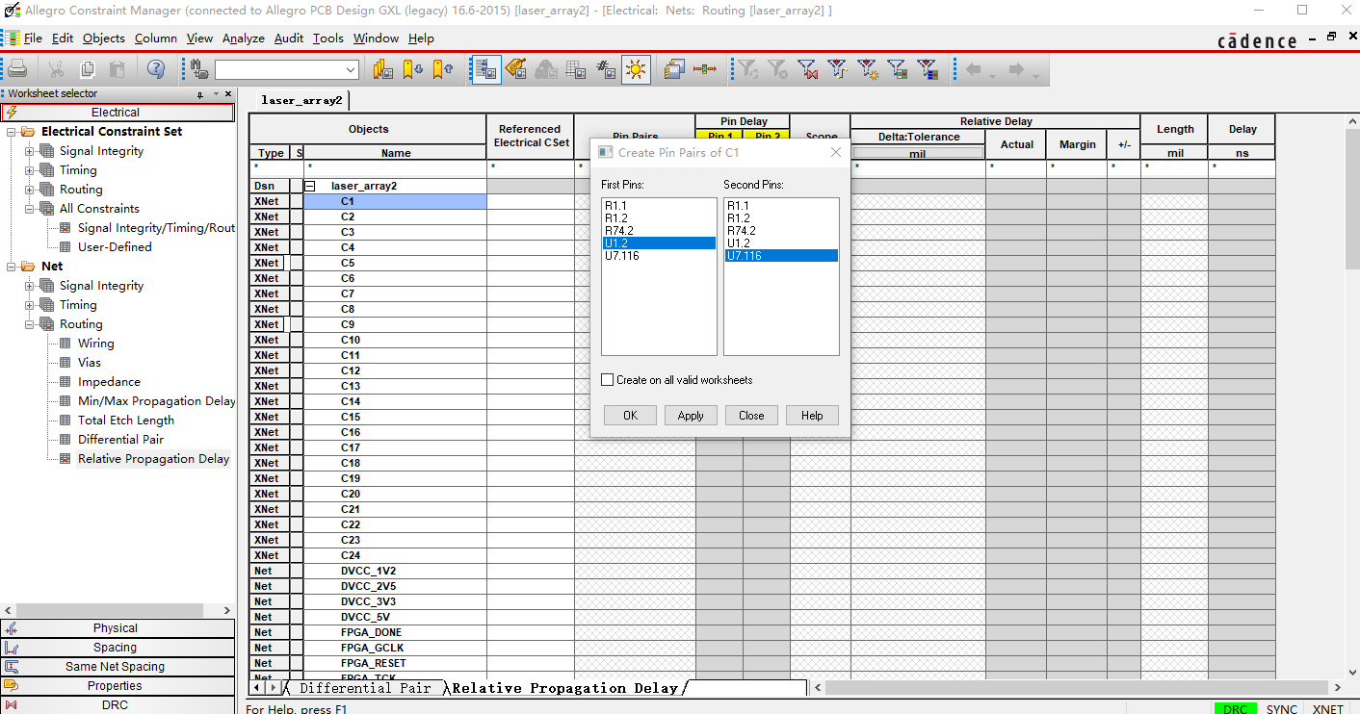Click the red-green arrows toolbar icon
This screenshot has width=1360, height=714.
705,69
